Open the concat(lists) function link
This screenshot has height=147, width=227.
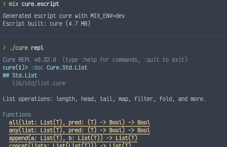click(x=70, y=145)
